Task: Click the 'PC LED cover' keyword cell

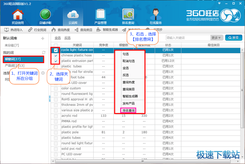Action: point(77,154)
